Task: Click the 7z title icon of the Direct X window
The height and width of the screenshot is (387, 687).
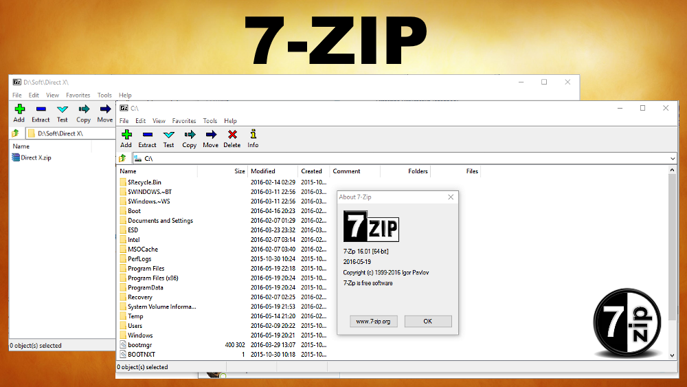Action: (16, 82)
